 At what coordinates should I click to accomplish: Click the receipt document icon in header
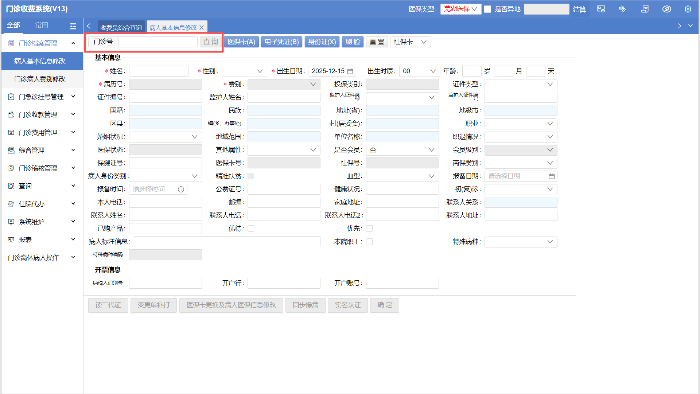coord(645,9)
